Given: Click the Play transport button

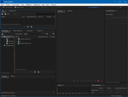Looking at the screenshot, I should pos(78,81).
